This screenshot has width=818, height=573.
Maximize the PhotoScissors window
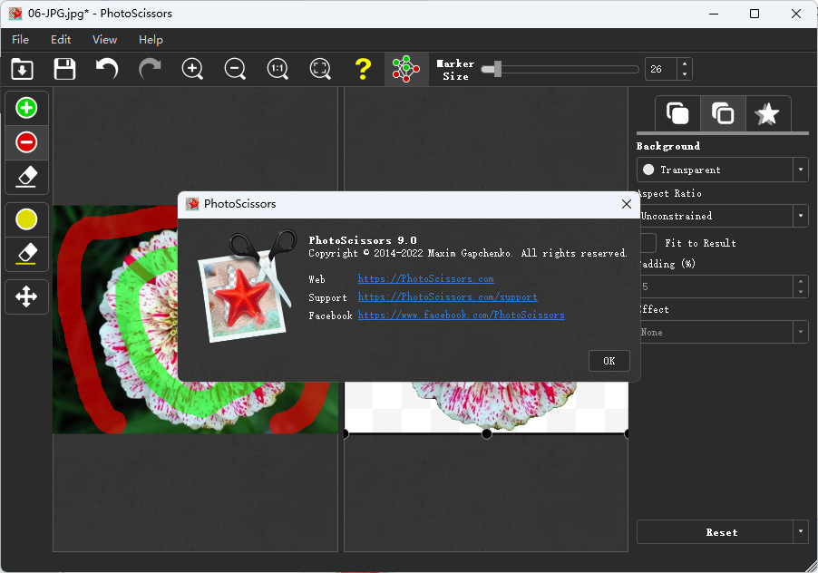point(755,14)
